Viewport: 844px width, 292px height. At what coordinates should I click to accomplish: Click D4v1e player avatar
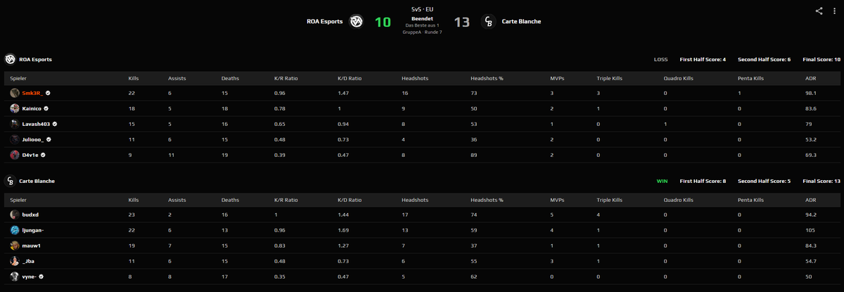coord(15,155)
